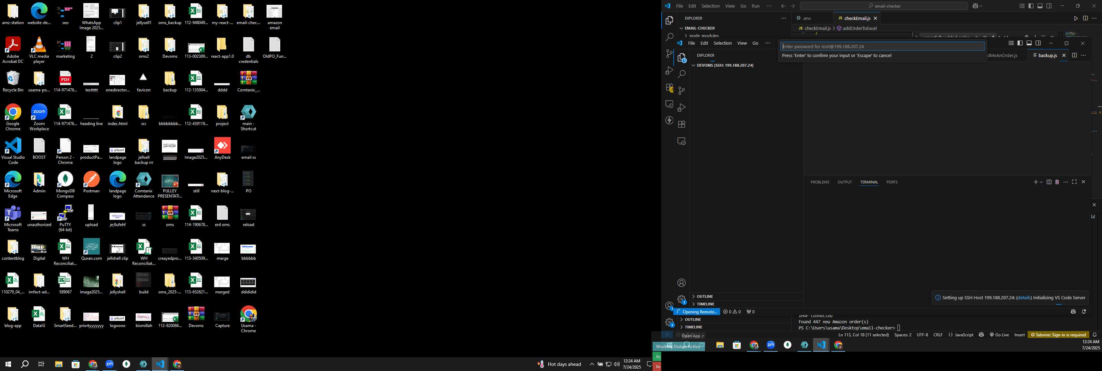Select the Postman desktop icon

click(91, 182)
